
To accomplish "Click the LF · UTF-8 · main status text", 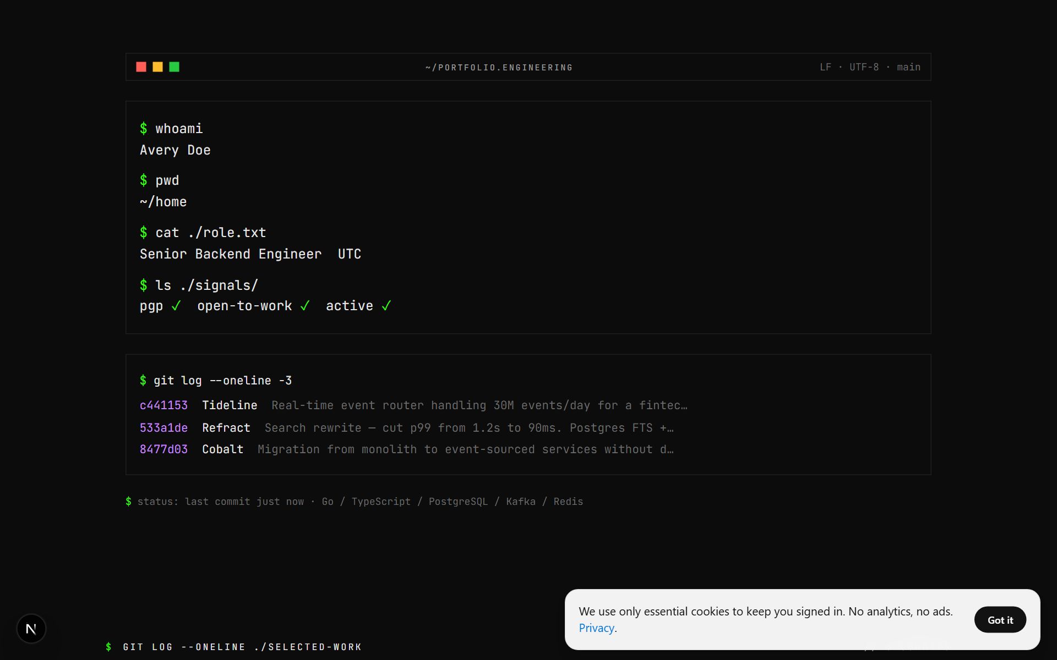I will 870,67.
